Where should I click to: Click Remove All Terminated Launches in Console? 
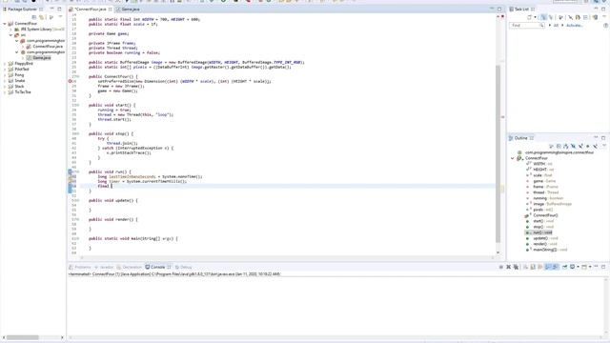click(516, 267)
